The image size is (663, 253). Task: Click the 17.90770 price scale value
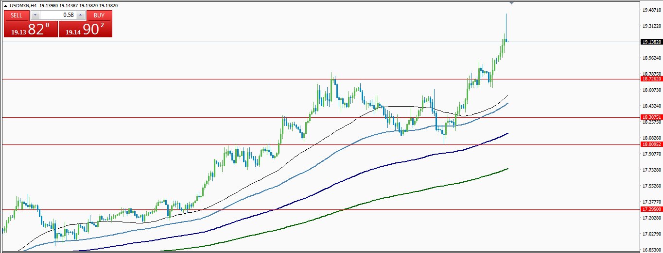651,154
